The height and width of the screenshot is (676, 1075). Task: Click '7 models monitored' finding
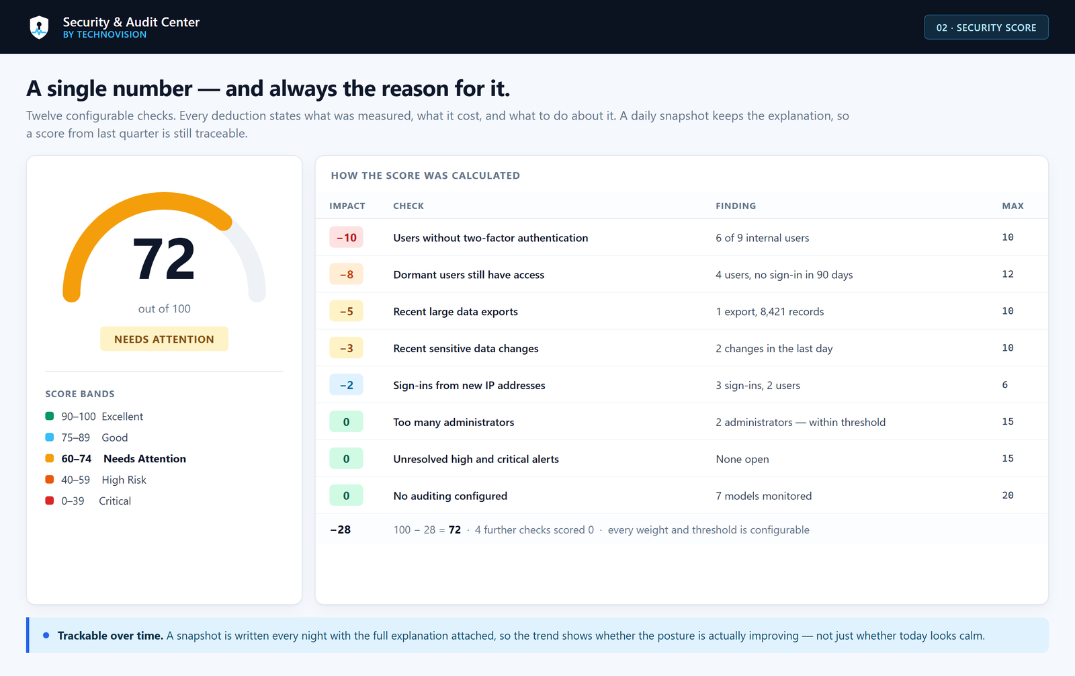[x=764, y=496]
